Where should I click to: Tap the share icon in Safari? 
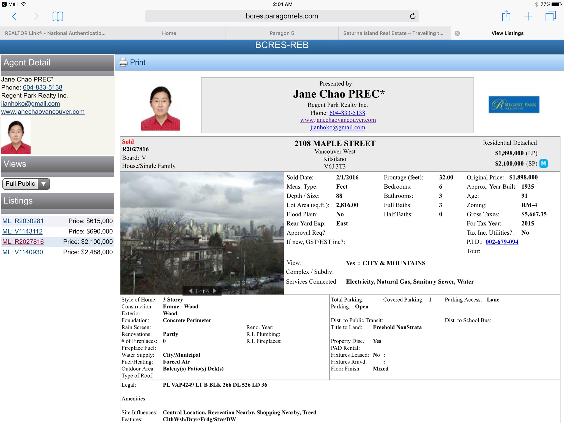tap(506, 16)
